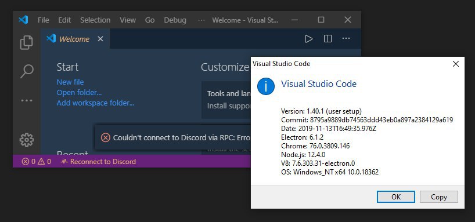This screenshot has height=222, width=475.
Task: Click Copy in the About dialog
Action: pyautogui.click(x=438, y=197)
